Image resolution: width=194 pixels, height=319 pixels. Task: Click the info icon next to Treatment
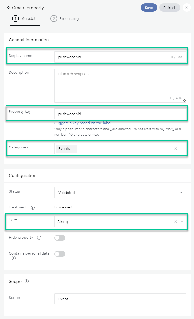click(33, 207)
